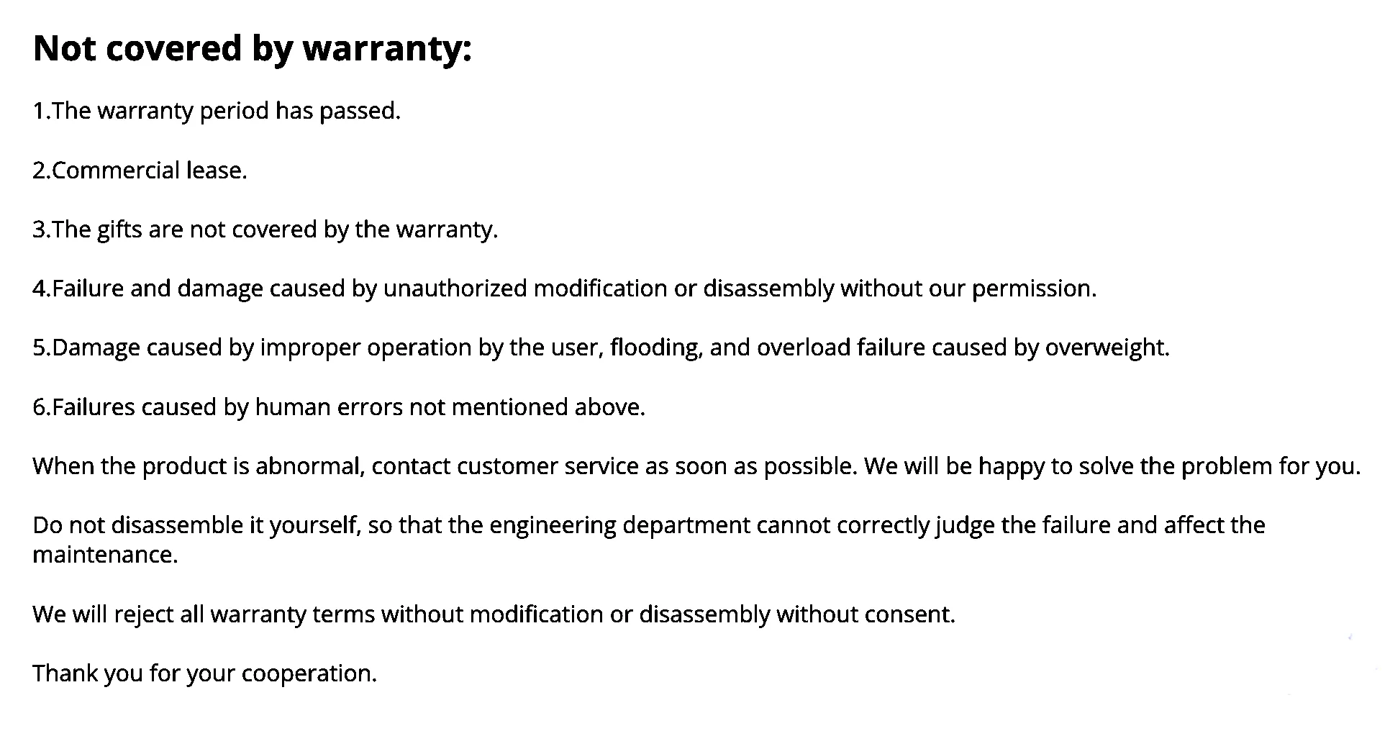This screenshot has height=731, width=1390.
Task: Click the word 'flooding' in item 5
Action: tap(655, 348)
